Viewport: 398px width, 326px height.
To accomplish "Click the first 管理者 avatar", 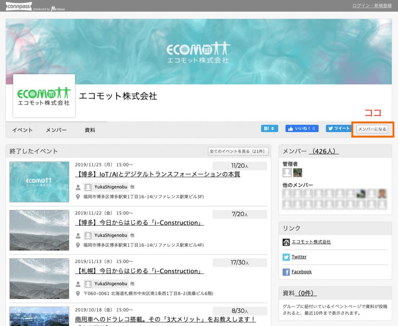I will [x=287, y=173].
